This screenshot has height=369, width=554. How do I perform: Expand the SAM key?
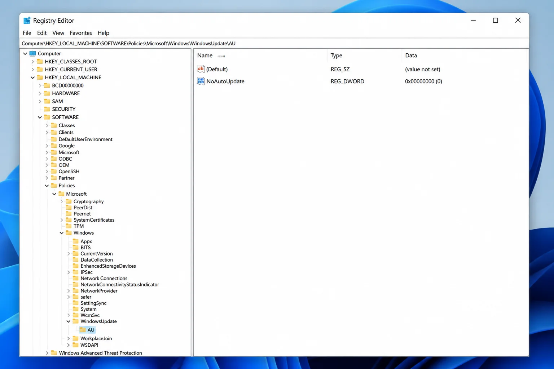click(x=40, y=101)
